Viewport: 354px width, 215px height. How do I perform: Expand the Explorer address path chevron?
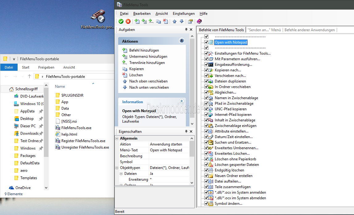pos(43,77)
